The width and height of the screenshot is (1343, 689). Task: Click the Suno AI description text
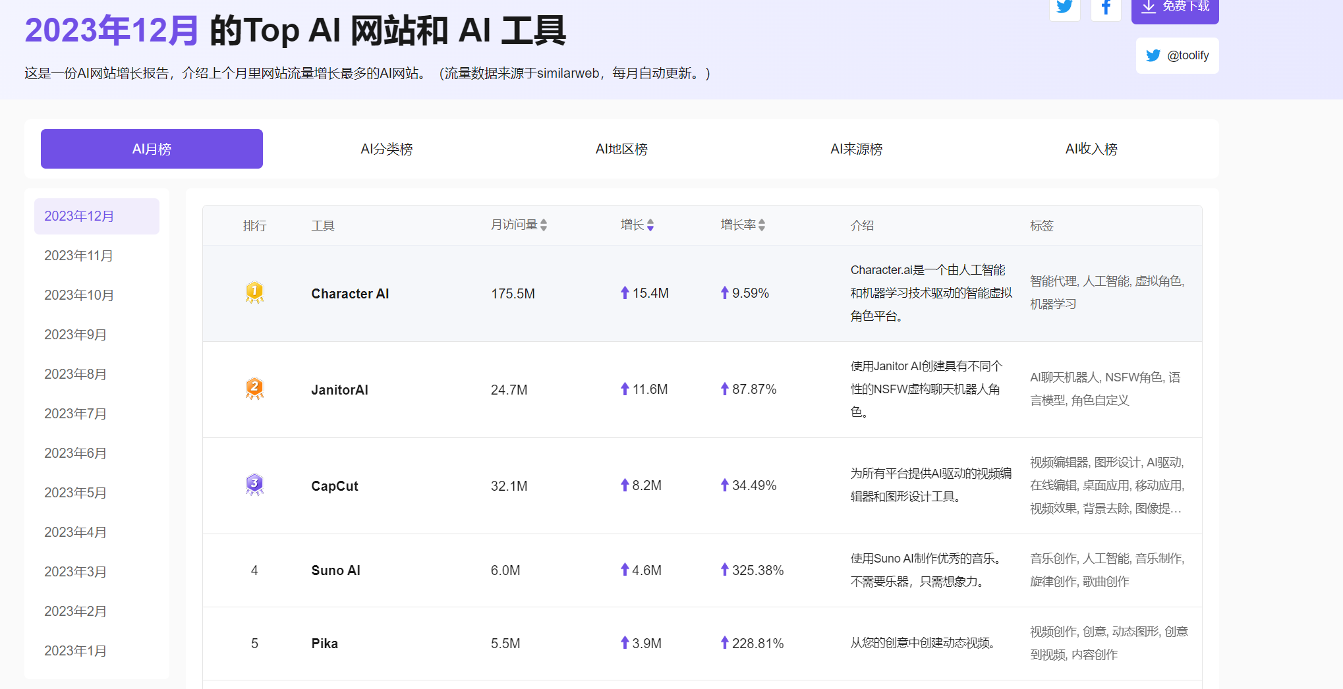click(x=926, y=570)
